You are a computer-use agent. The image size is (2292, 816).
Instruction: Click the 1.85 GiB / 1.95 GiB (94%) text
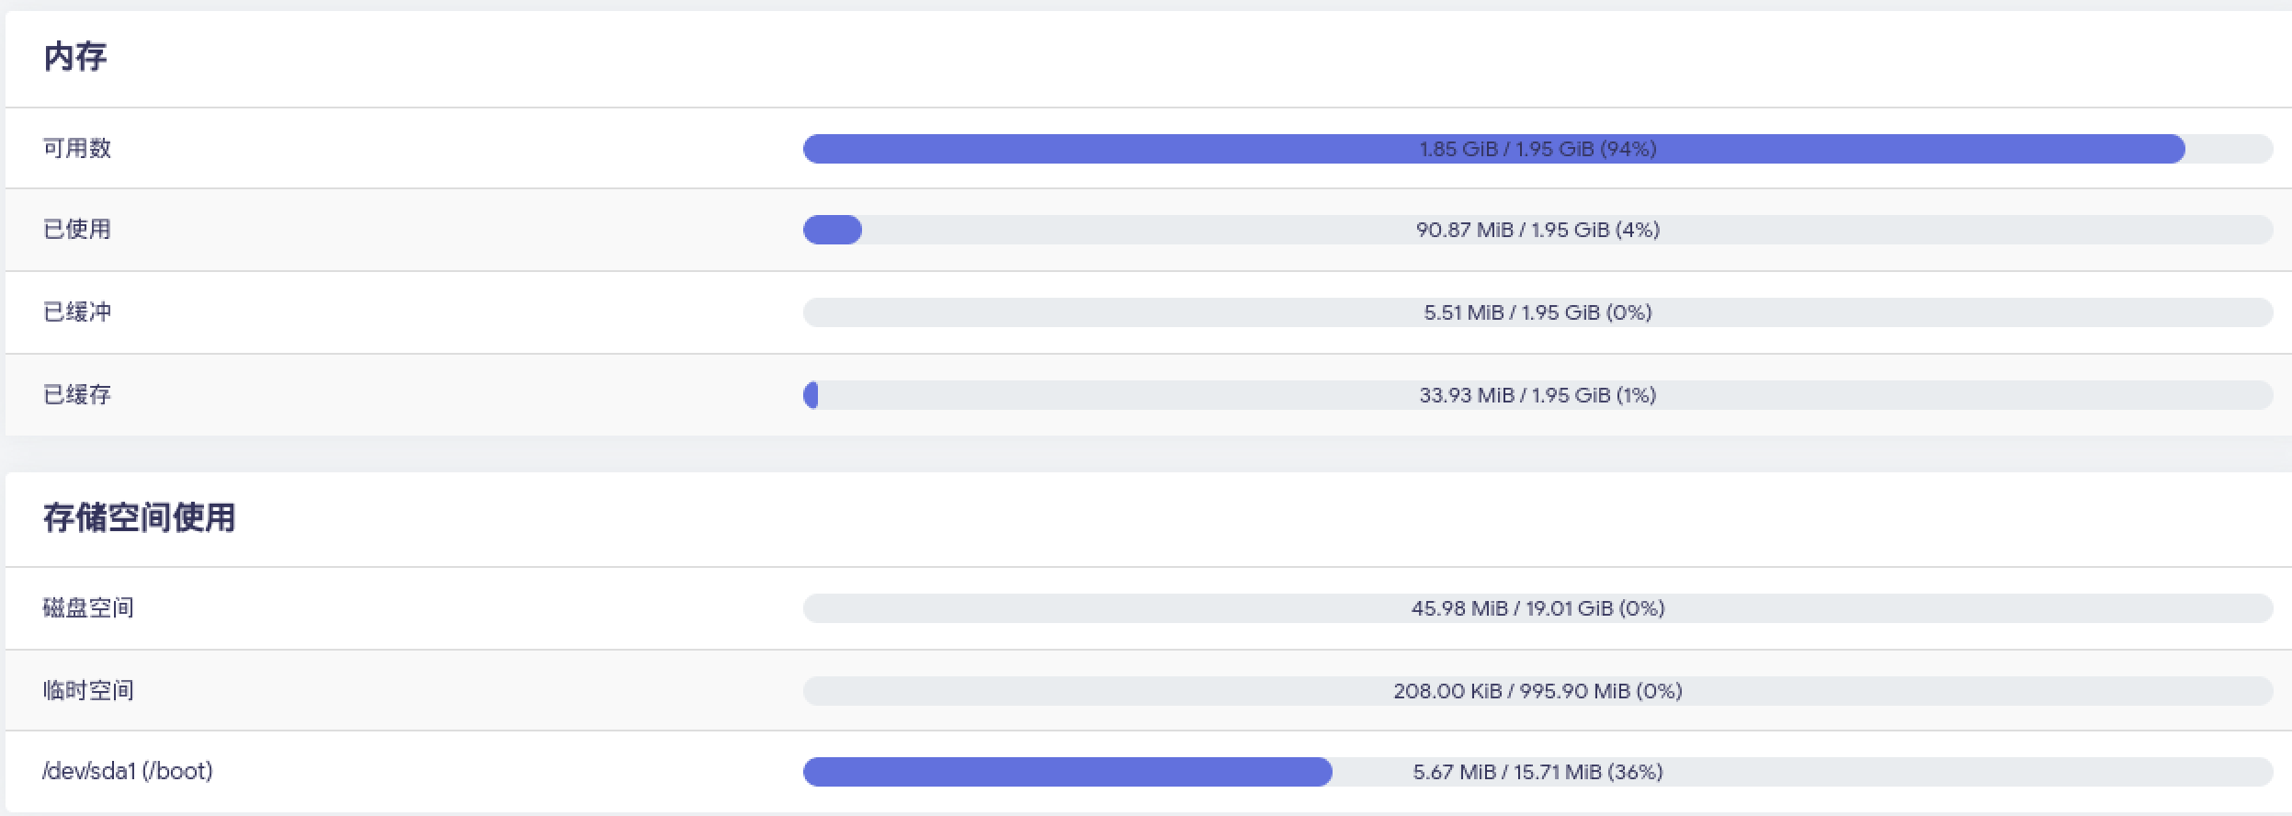(1537, 149)
